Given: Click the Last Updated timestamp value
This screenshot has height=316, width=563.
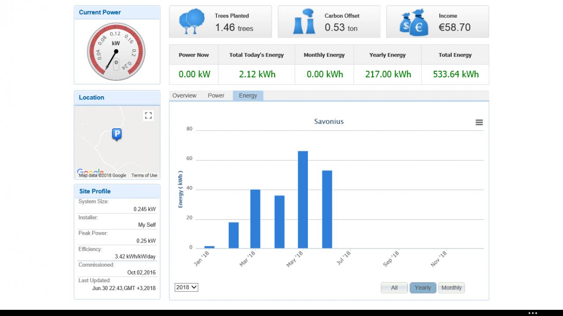Looking at the screenshot, I should coord(124,288).
